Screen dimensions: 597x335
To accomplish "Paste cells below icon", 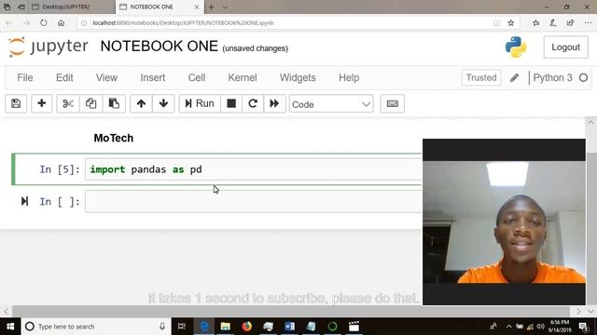I will tap(114, 103).
